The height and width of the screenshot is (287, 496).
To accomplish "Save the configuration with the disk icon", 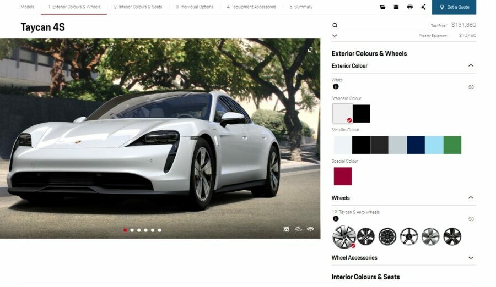I will click(396, 7).
